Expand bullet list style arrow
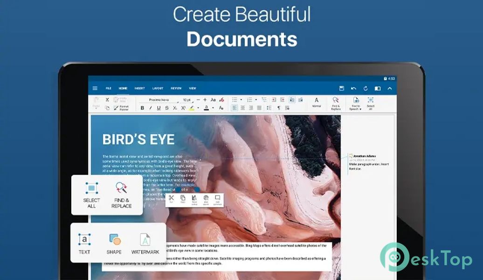Viewport: 483px width, 280px height. pos(241,99)
